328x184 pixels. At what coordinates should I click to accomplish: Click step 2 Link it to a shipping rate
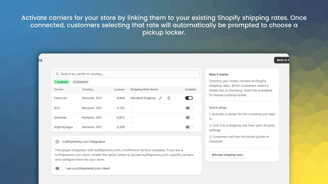tap(242, 128)
